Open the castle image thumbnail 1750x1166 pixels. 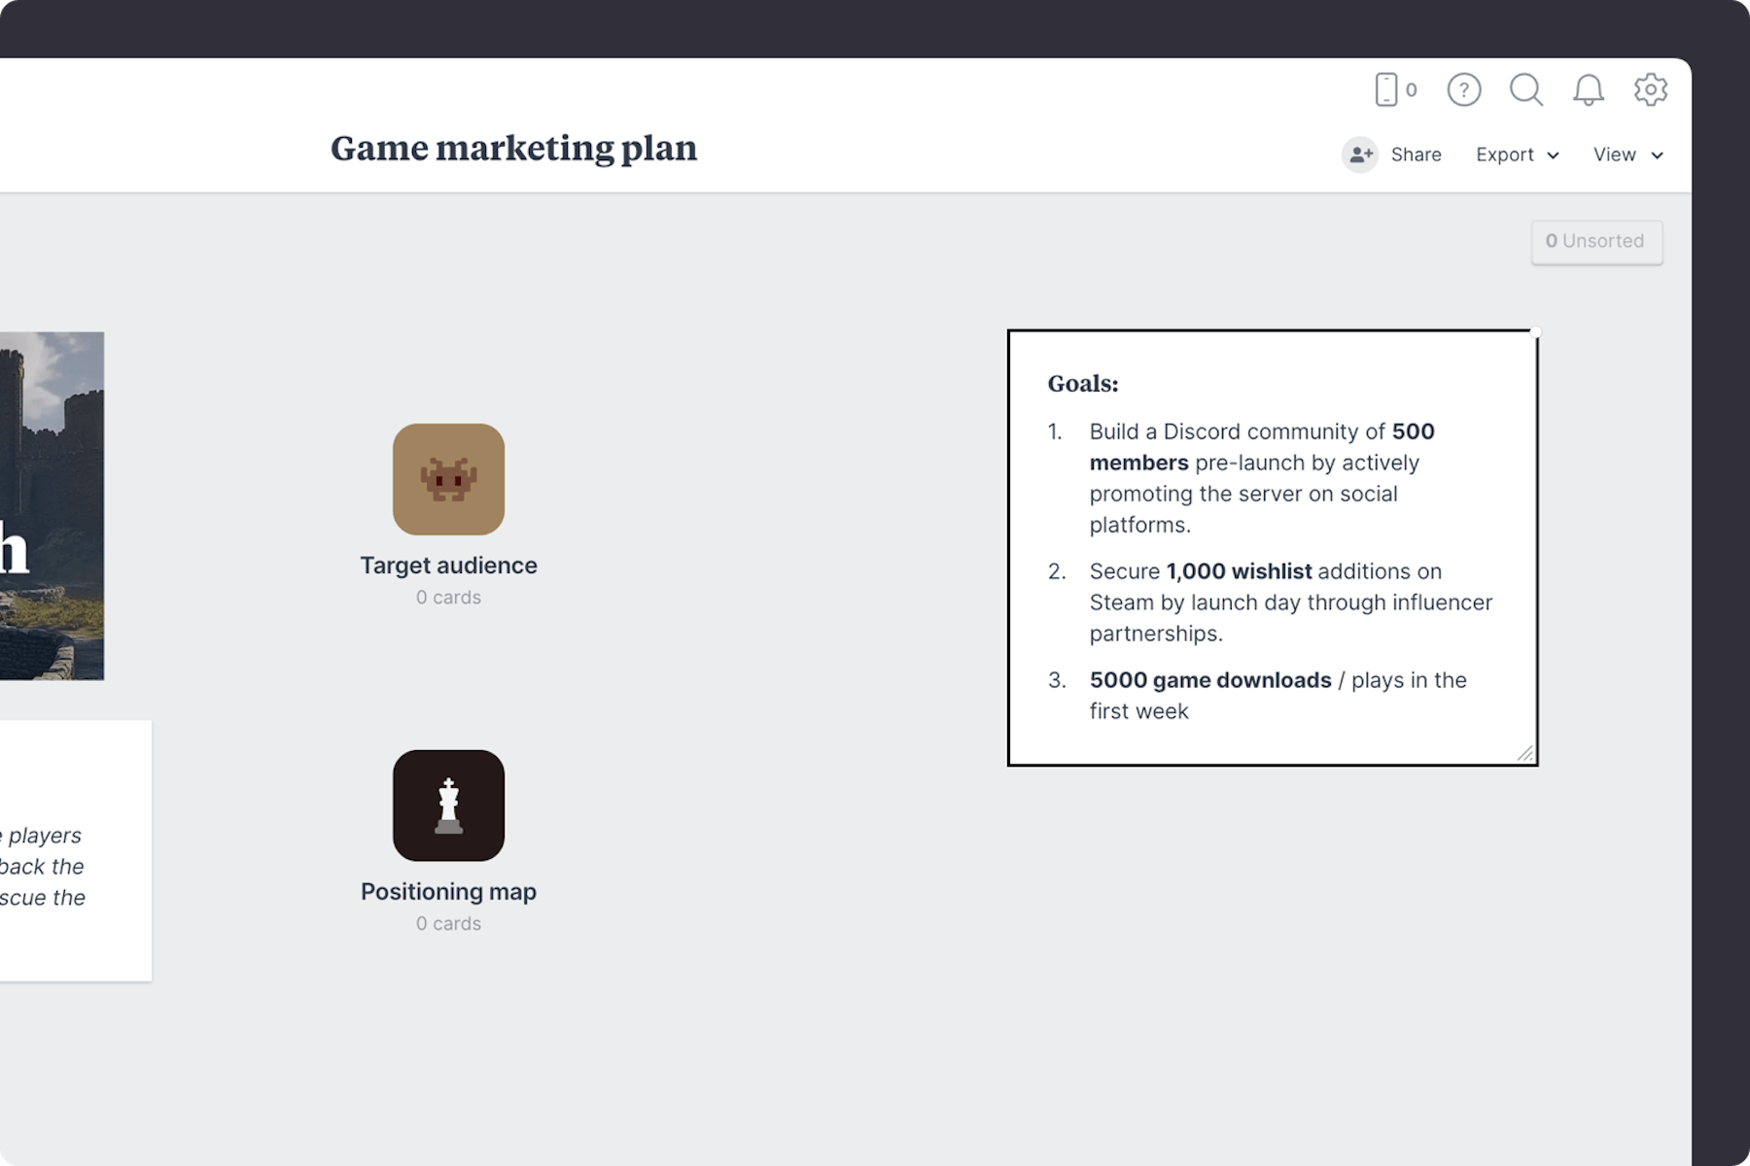53,505
